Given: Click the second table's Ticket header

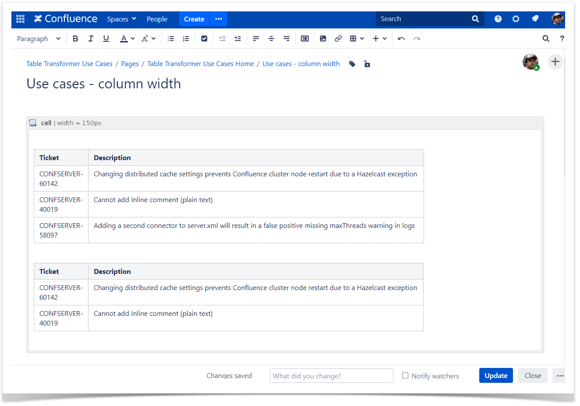Looking at the screenshot, I should (x=61, y=271).
